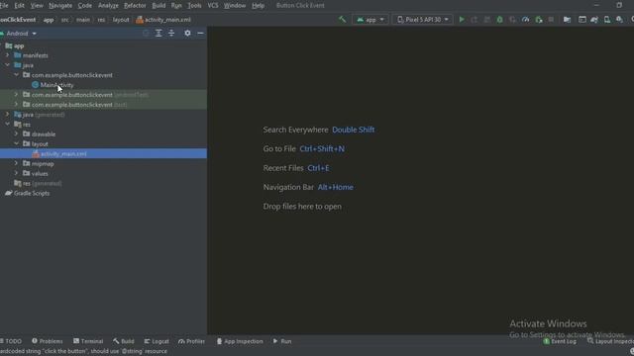634x356 pixels.
Task: Expand the mipmap folder
Action: coord(16,163)
